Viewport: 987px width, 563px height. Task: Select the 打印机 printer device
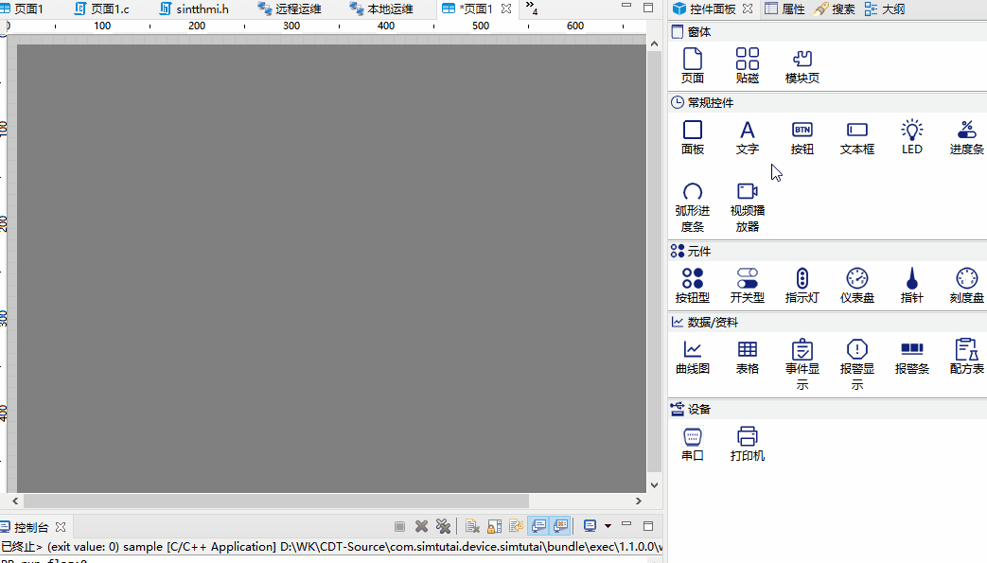(x=747, y=443)
